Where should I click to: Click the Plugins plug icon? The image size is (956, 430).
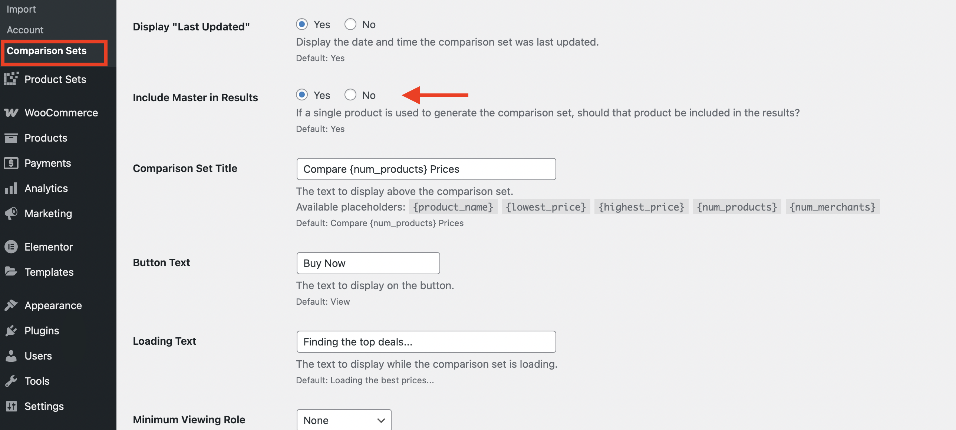coord(11,330)
